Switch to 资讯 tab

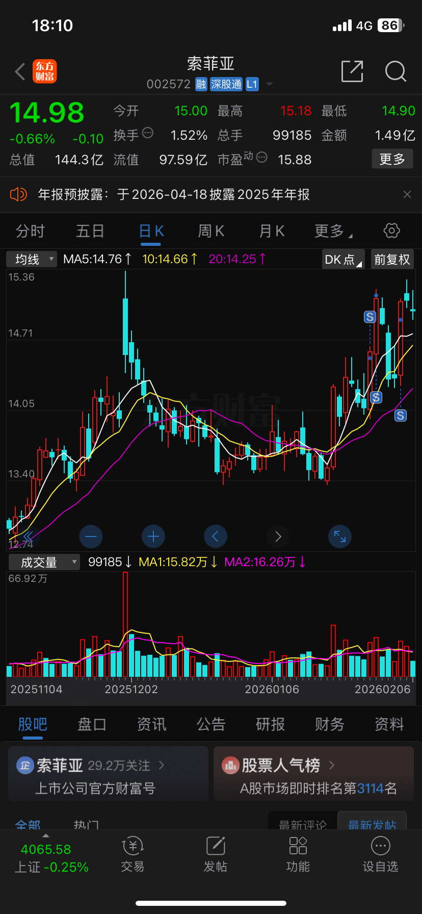[x=151, y=724]
